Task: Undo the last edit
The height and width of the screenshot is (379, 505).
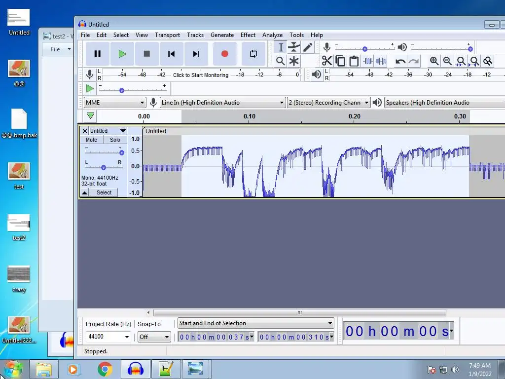Action: [x=400, y=61]
